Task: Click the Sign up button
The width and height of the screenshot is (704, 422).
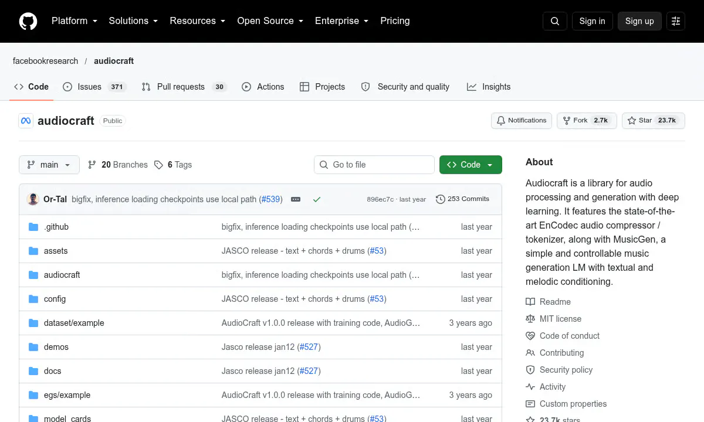Action: 639,21
